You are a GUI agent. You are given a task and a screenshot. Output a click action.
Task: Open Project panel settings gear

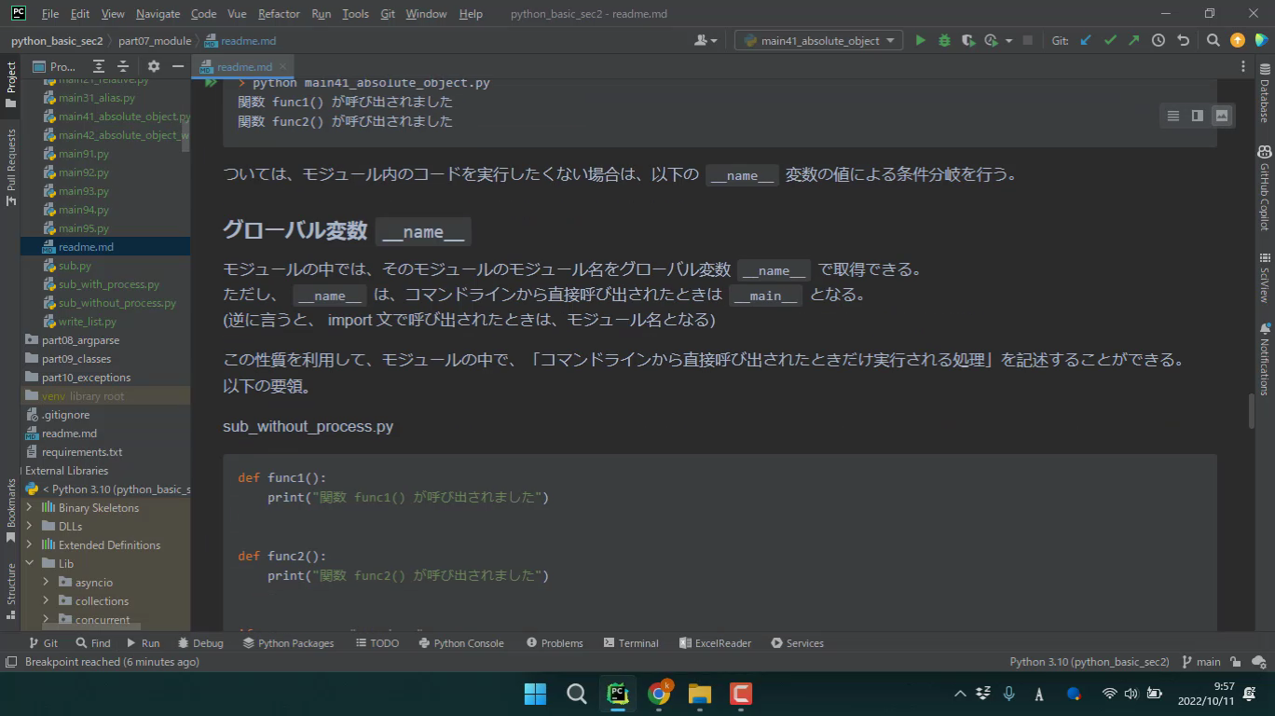tap(154, 66)
